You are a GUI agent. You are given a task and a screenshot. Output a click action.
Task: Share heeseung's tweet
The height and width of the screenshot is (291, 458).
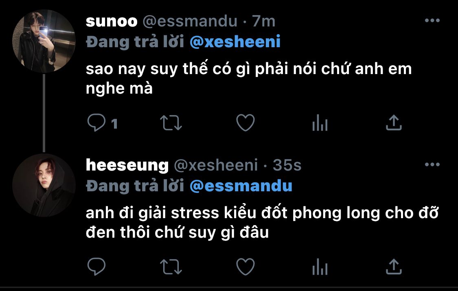[394, 267]
